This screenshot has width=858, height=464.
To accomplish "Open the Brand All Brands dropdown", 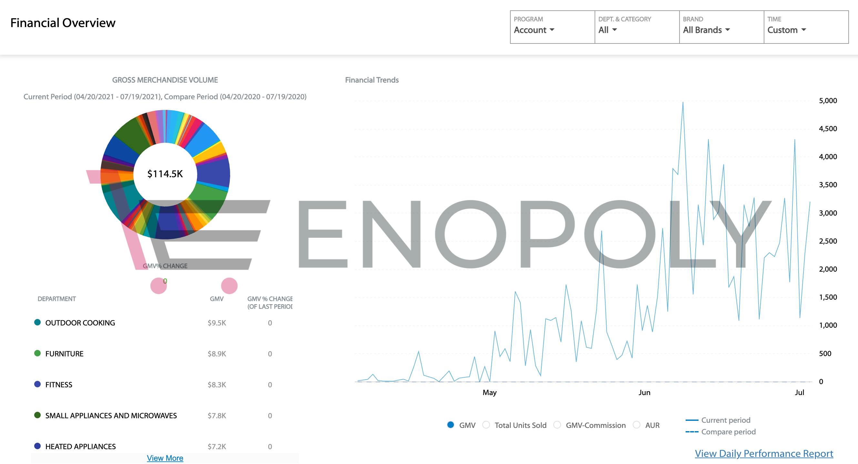I will pos(721,27).
